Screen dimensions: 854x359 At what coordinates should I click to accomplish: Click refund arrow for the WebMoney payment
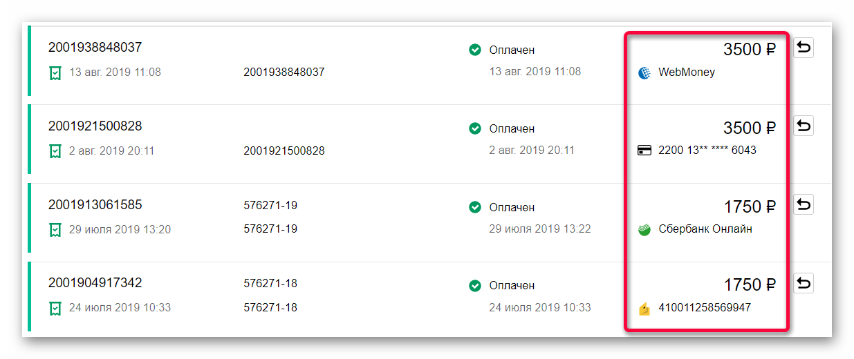point(803,48)
